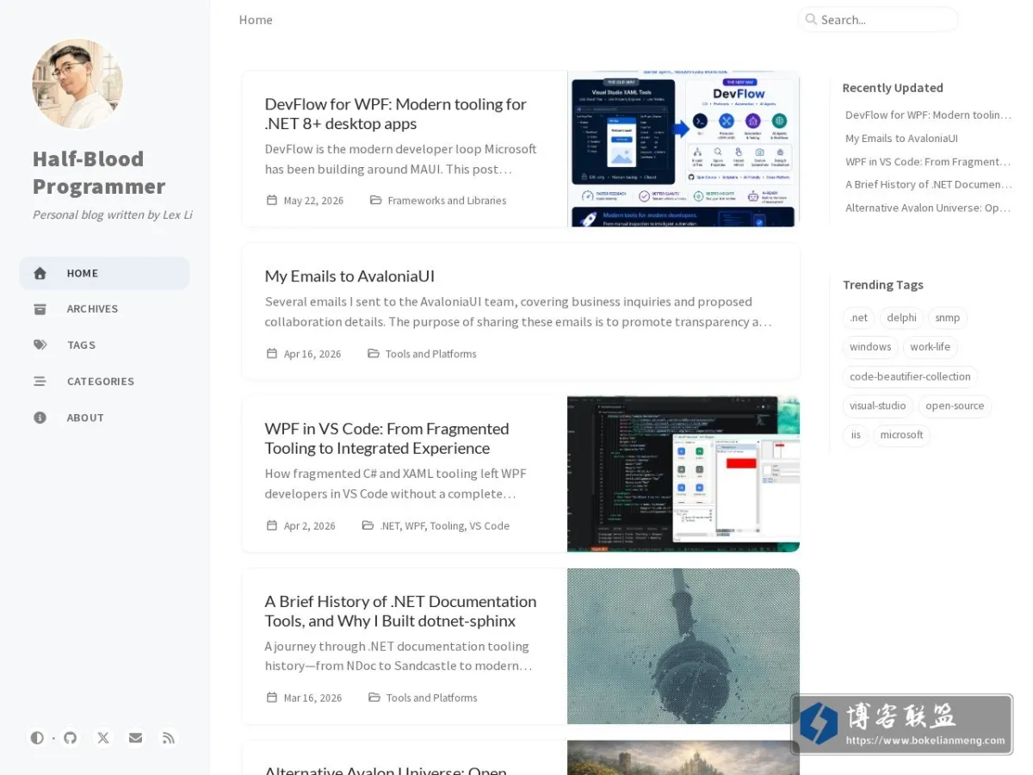This screenshot has height=775, width=1033.
Task: Click the Search input field
Action: [x=878, y=20]
